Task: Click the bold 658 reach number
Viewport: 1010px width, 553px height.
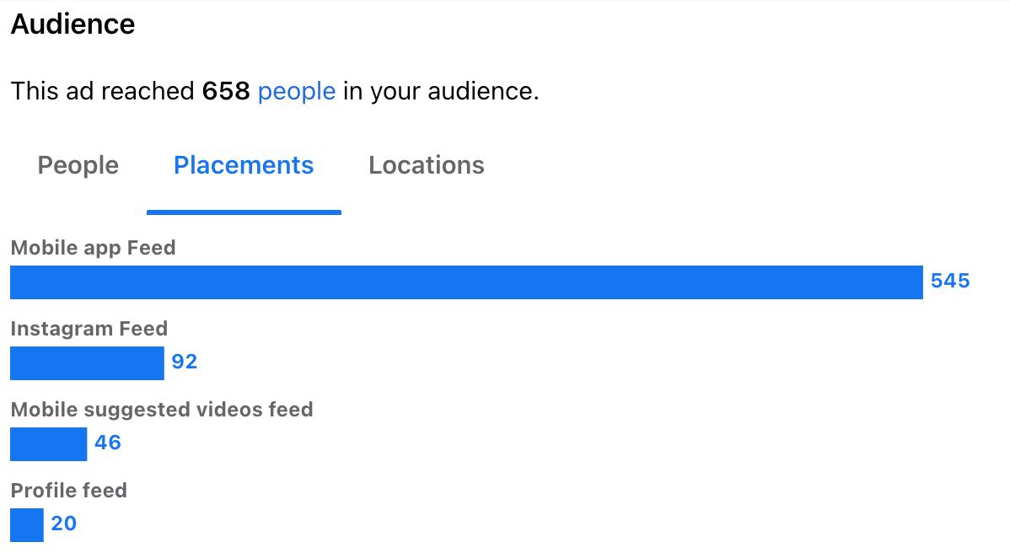Action: pos(226,91)
